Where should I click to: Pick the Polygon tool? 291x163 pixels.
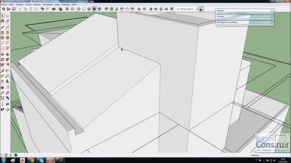coord(7,38)
